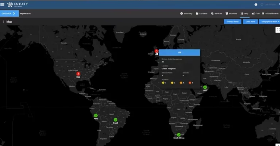
Task: Select the Peru green status marker
Action: pyautogui.click(x=96, y=115)
